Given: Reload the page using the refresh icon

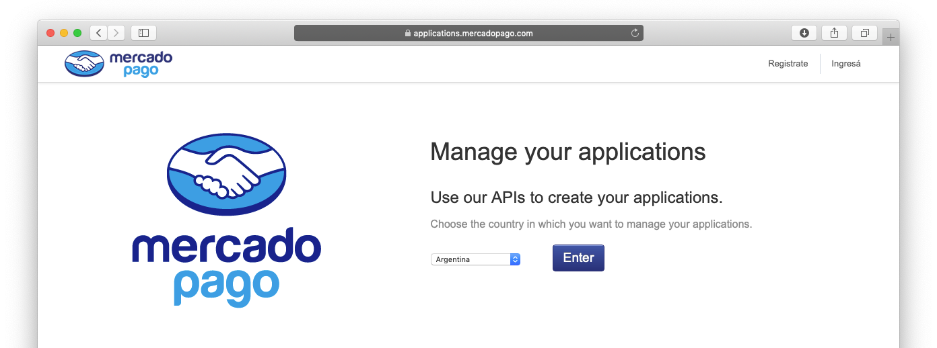Looking at the screenshot, I should click(x=635, y=33).
